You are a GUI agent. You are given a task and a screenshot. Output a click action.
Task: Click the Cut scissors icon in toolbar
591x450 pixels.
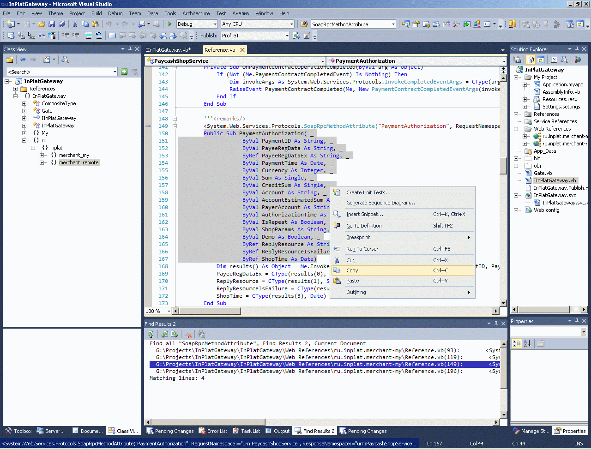[75, 24]
